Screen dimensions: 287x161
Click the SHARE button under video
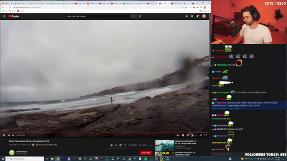click(x=133, y=145)
